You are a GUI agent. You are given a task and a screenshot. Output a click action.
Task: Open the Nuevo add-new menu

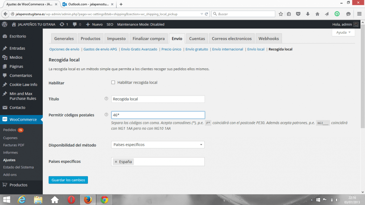(x=94, y=24)
